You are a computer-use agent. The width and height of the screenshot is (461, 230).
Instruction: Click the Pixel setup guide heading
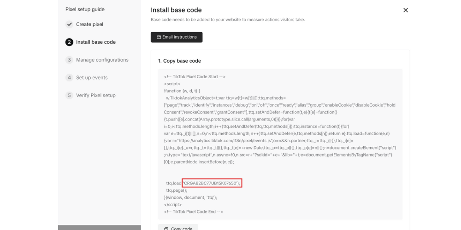(x=85, y=9)
